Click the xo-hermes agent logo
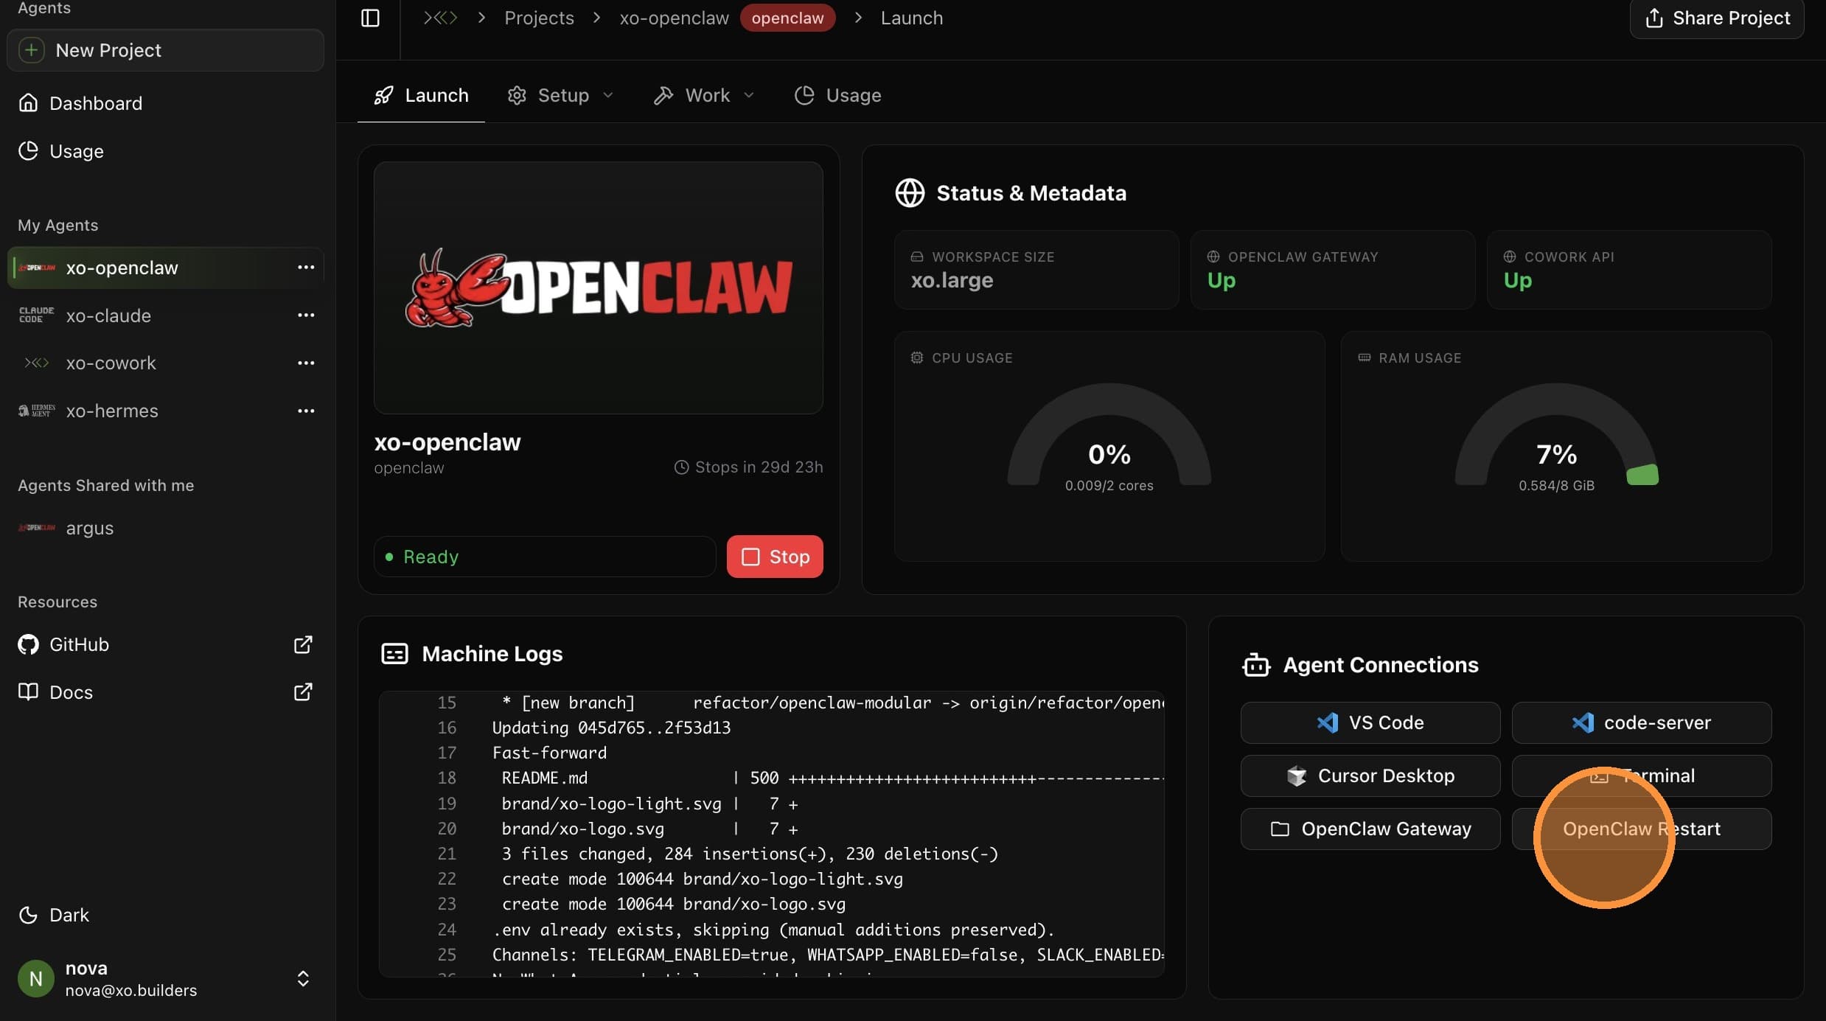This screenshot has width=1826, height=1021. tap(36, 411)
